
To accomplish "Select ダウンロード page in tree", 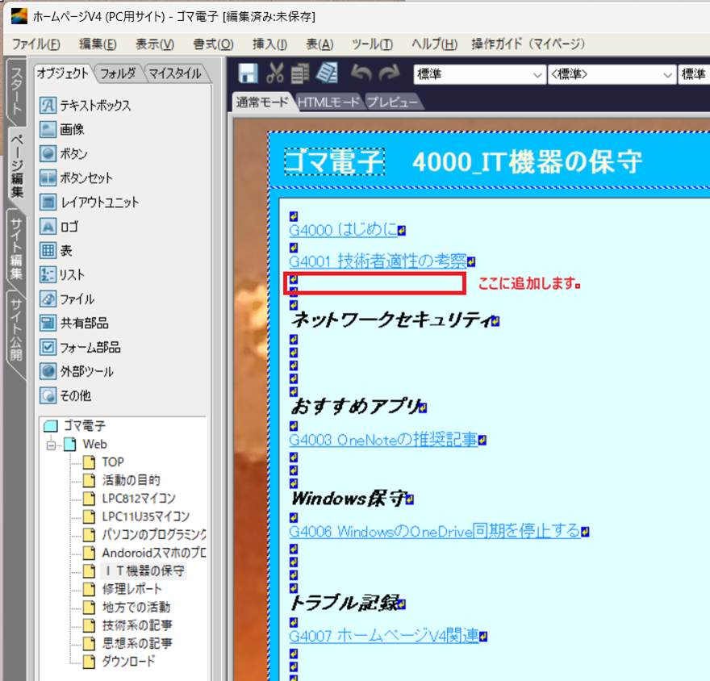I will [128, 661].
